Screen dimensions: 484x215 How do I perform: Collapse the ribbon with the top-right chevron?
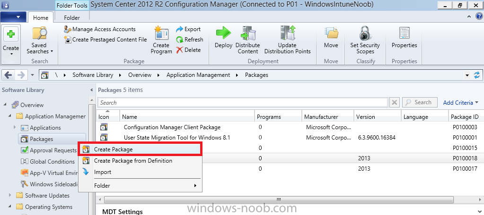[x=469, y=17]
